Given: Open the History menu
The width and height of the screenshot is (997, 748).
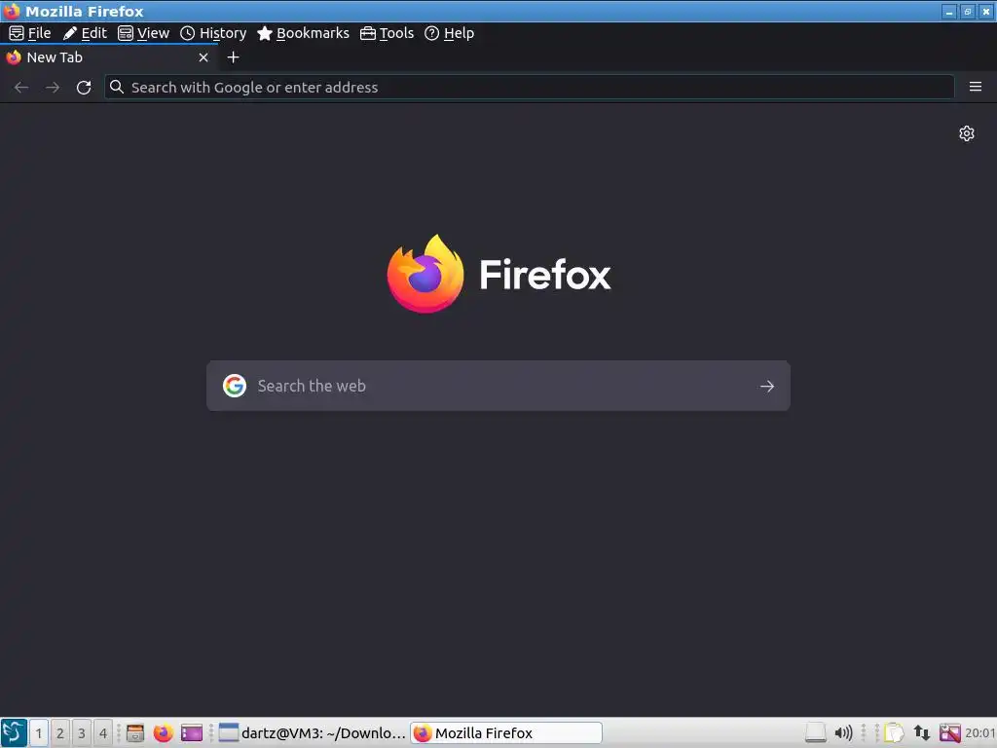Looking at the screenshot, I should [213, 33].
